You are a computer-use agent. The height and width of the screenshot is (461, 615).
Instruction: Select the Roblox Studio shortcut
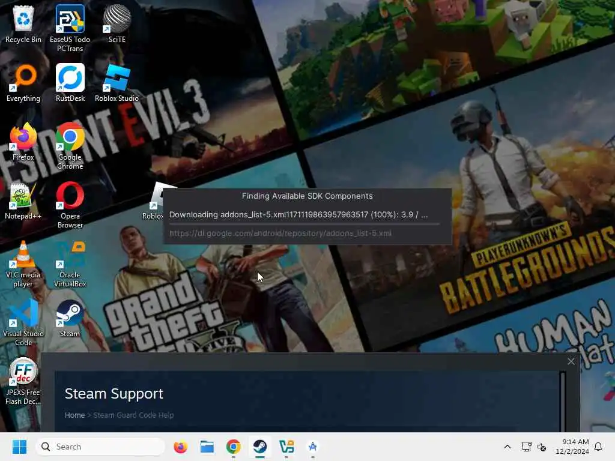(x=117, y=83)
